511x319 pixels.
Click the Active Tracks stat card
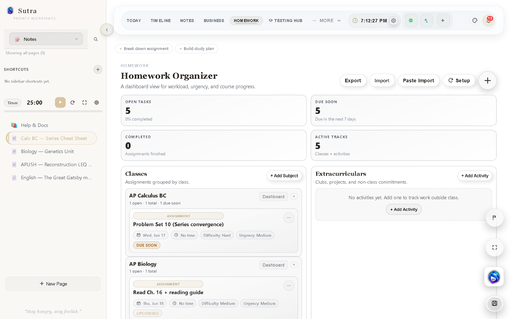[x=404, y=145]
